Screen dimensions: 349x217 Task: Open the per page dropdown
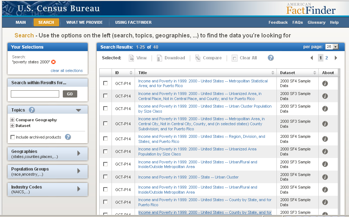(x=336, y=47)
